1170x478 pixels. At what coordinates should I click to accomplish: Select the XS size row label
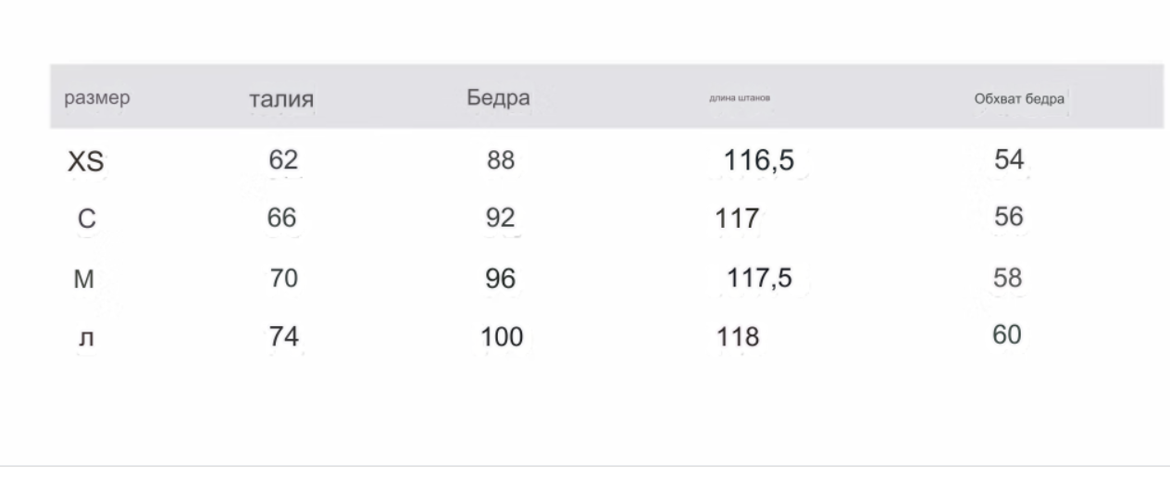85,163
